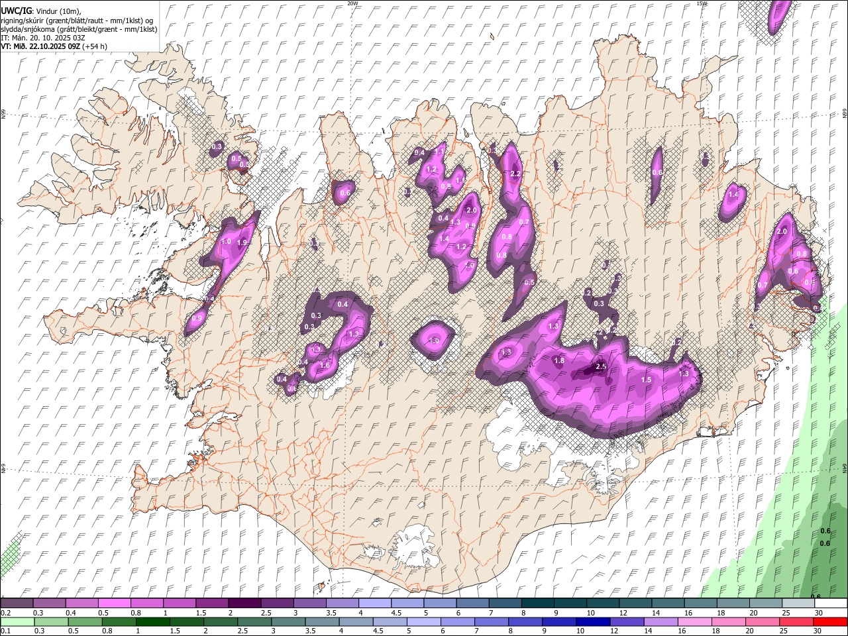
Task: Click the '0.1' label under the lower legend
Action: click(5, 631)
